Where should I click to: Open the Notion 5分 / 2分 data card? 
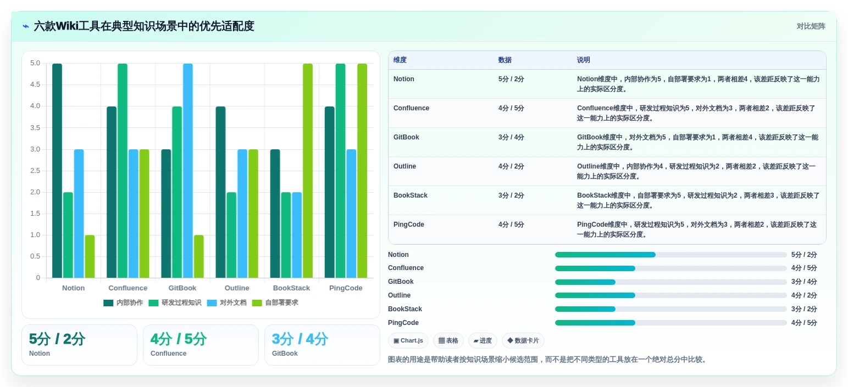(x=79, y=345)
